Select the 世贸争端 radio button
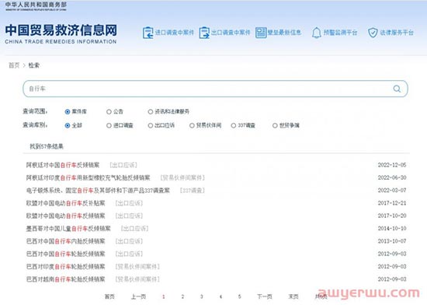Image resolution: width=427 pixels, height=305 pixels. point(275,125)
